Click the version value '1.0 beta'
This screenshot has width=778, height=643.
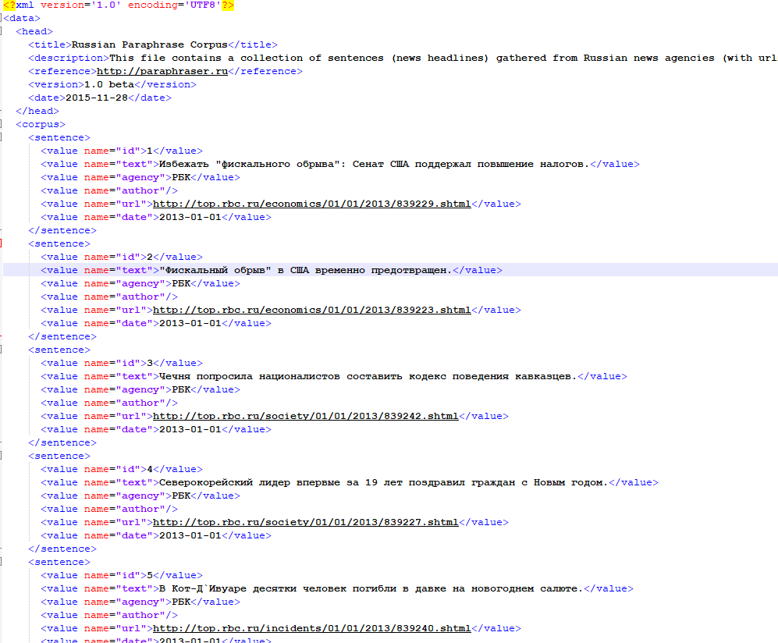click(x=109, y=84)
